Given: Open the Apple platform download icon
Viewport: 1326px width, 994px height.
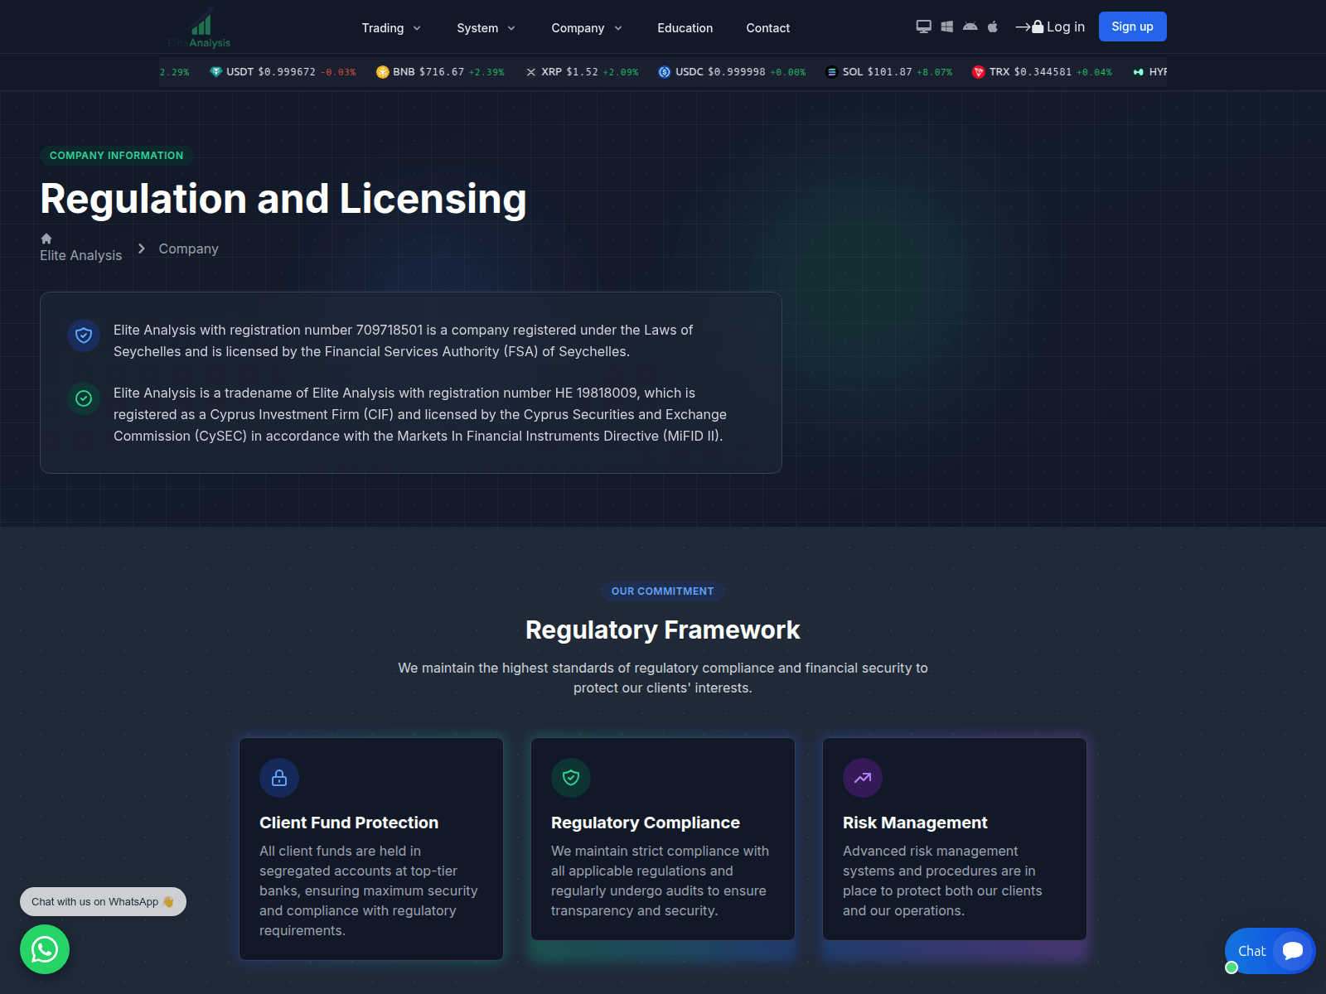Looking at the screenshot, I should click(993, 27).
